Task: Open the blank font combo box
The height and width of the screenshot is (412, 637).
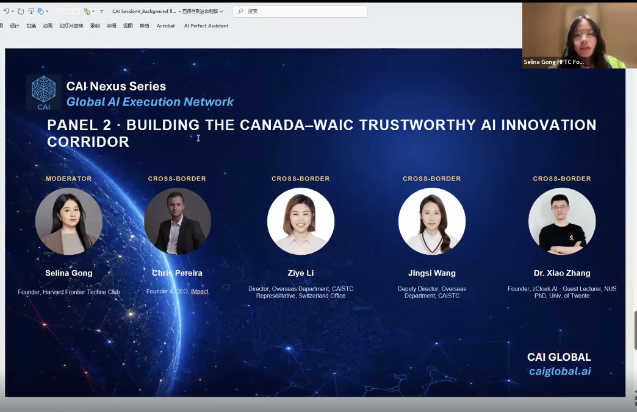Action: click(66, 12)
